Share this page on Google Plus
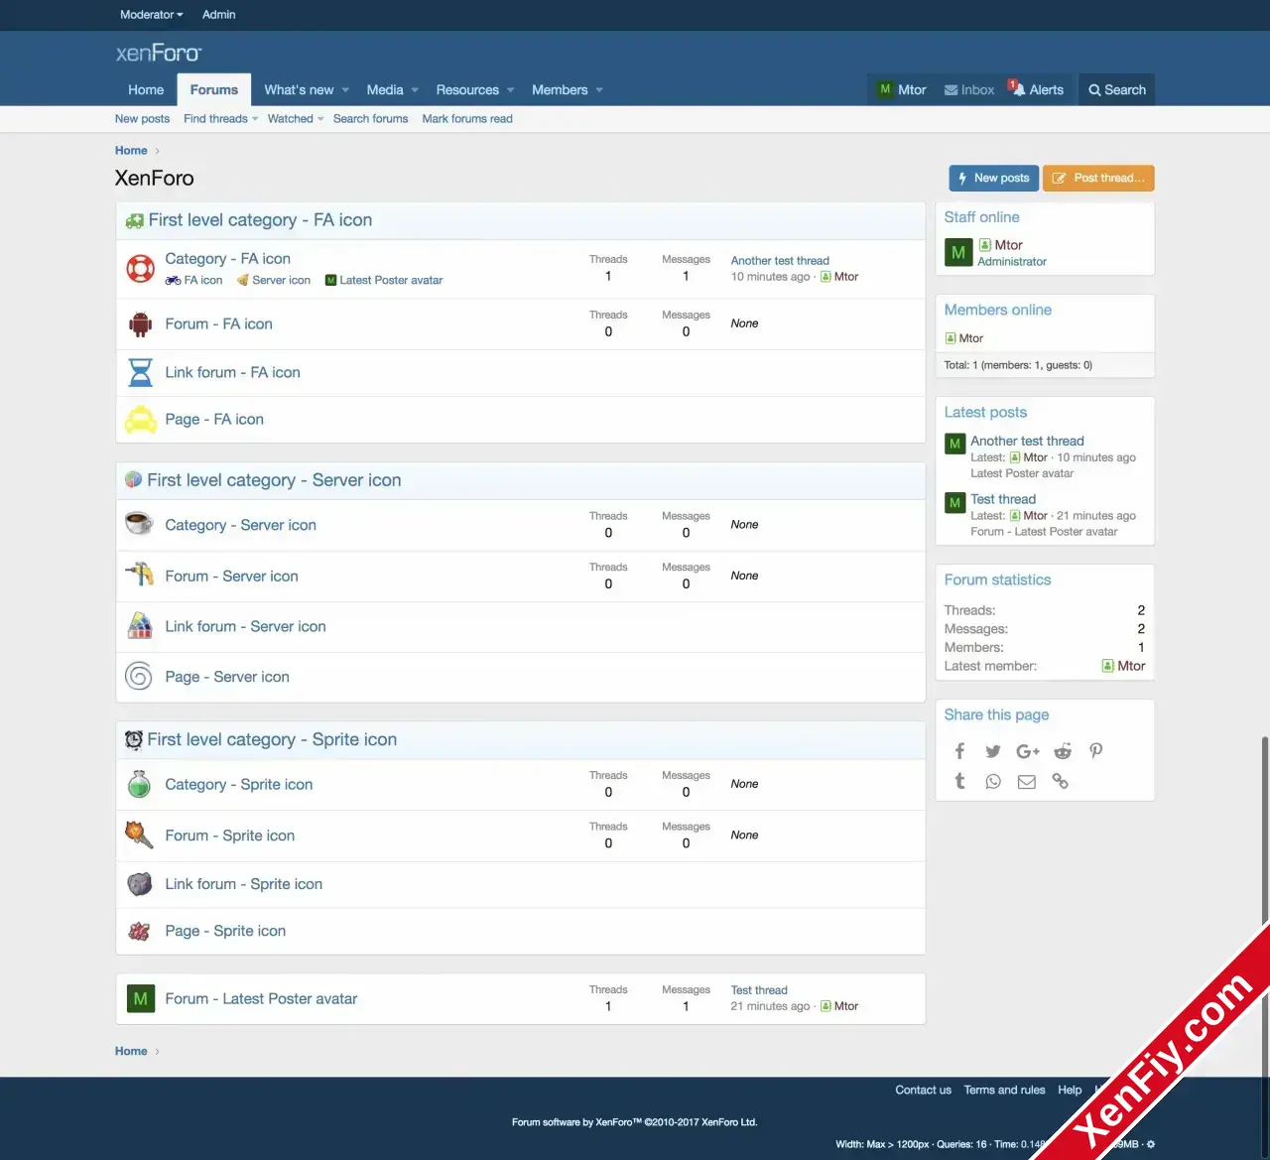1270x1160 pixels. (x=1028, y=751)
